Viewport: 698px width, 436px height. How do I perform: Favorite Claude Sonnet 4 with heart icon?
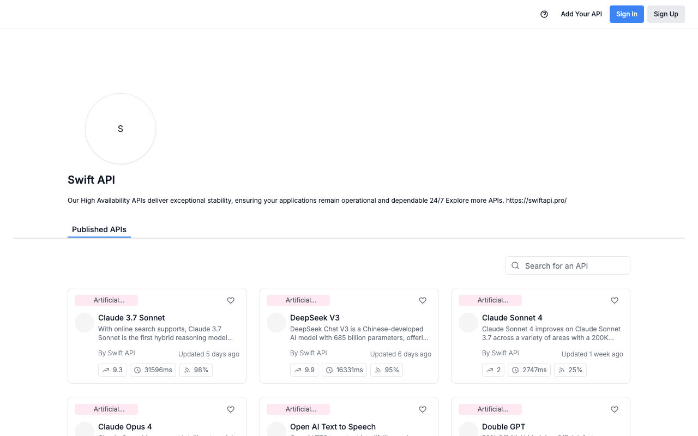tap(615, 300)
